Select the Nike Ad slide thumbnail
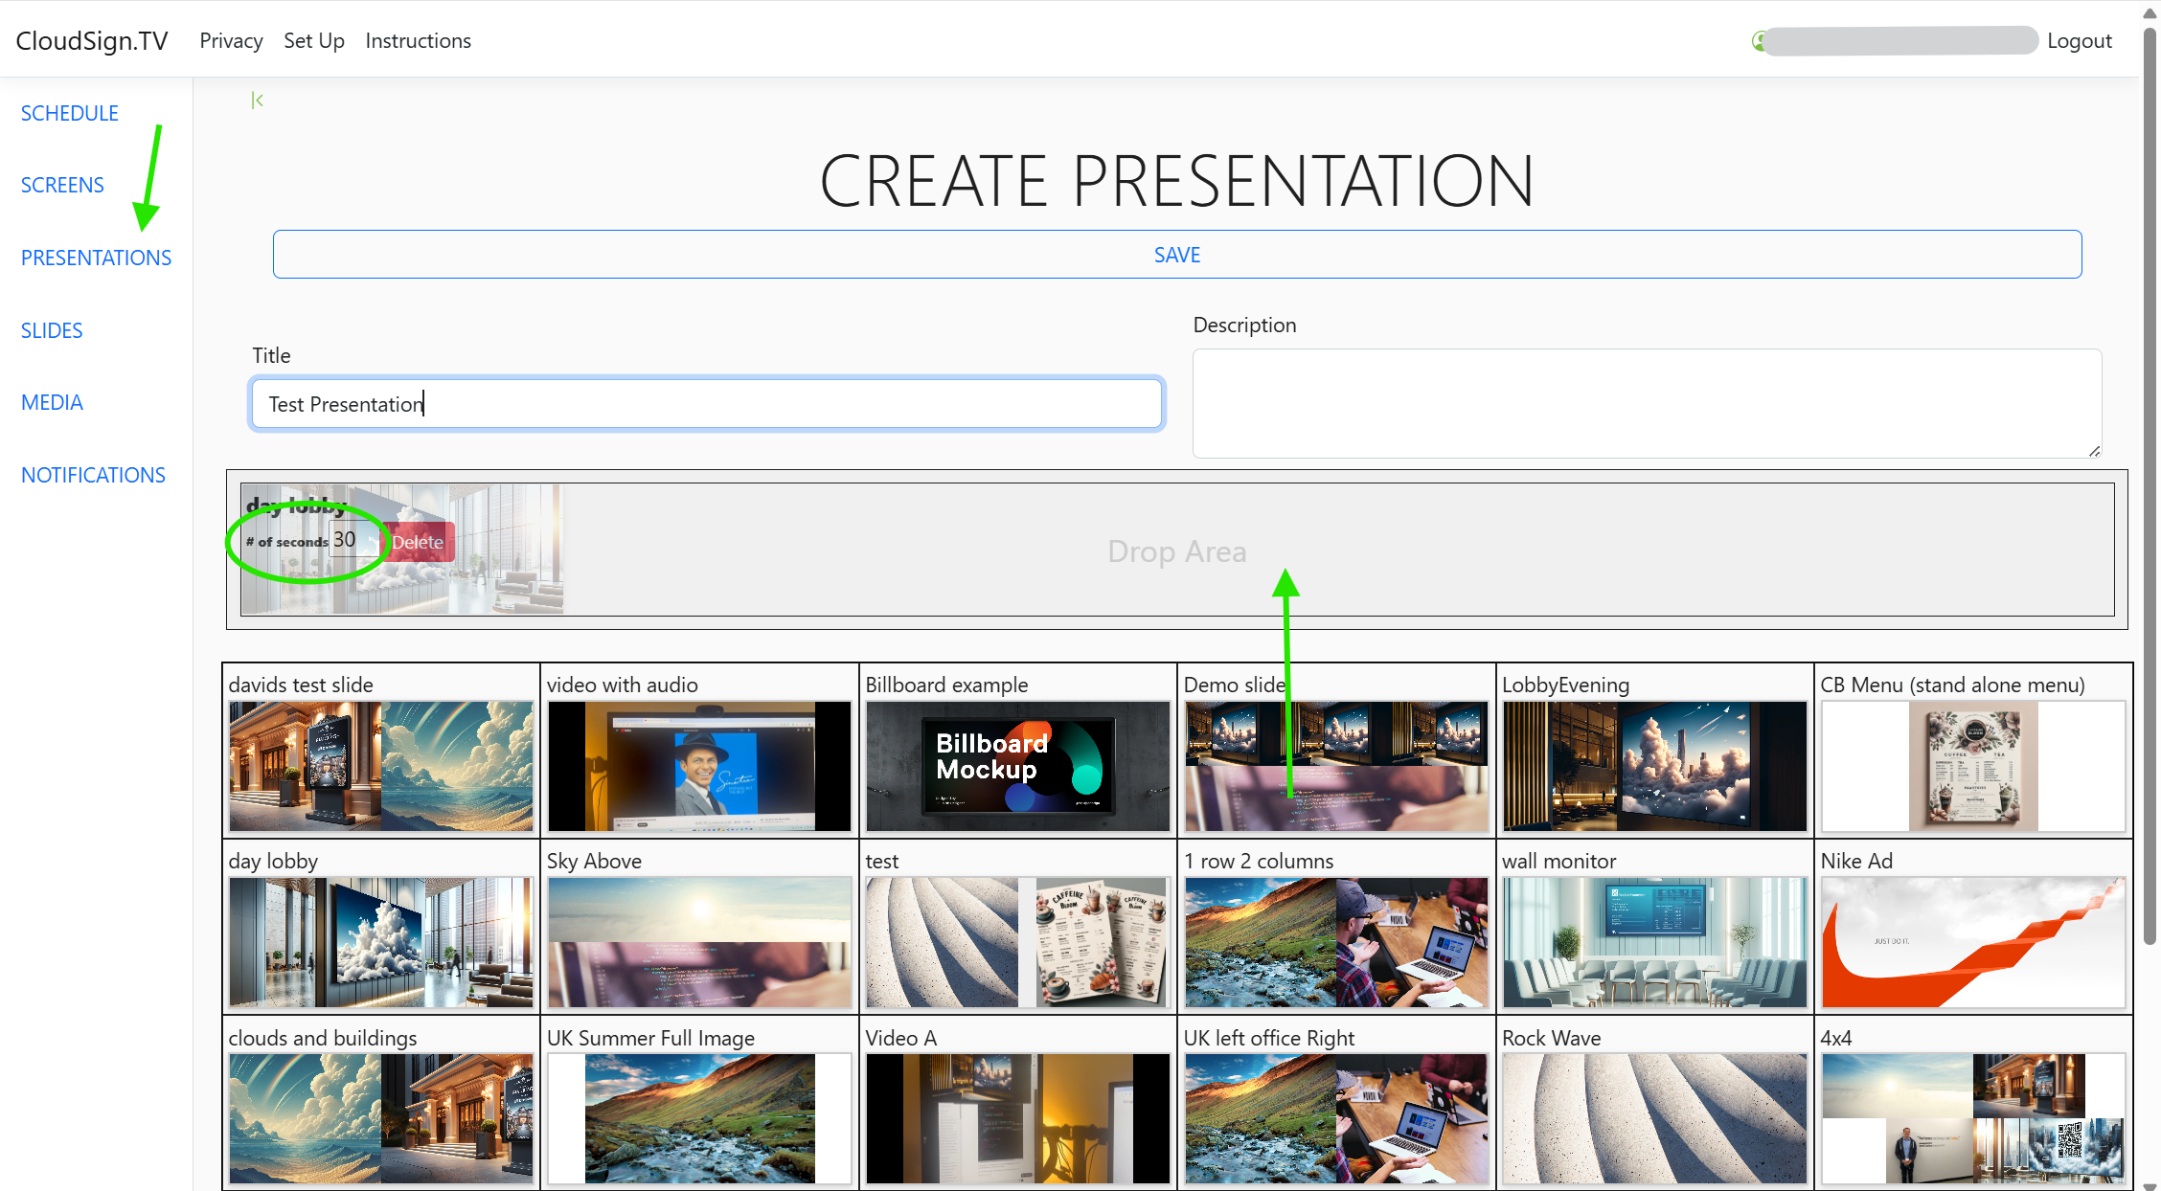The height and width of the screenshot is (1191, 2161). point(1972,942)
